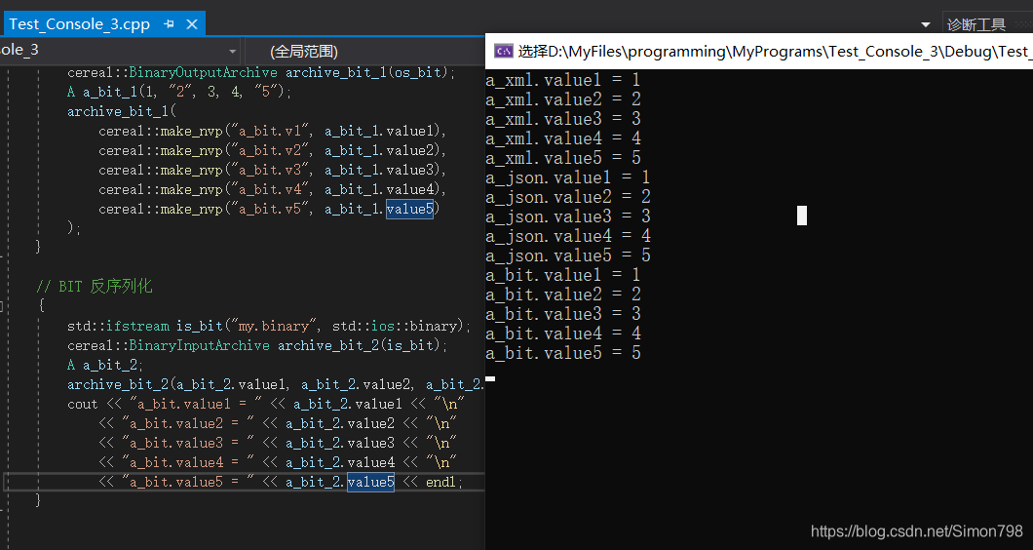Click highlighted value5 before endl

pos(371,482)
